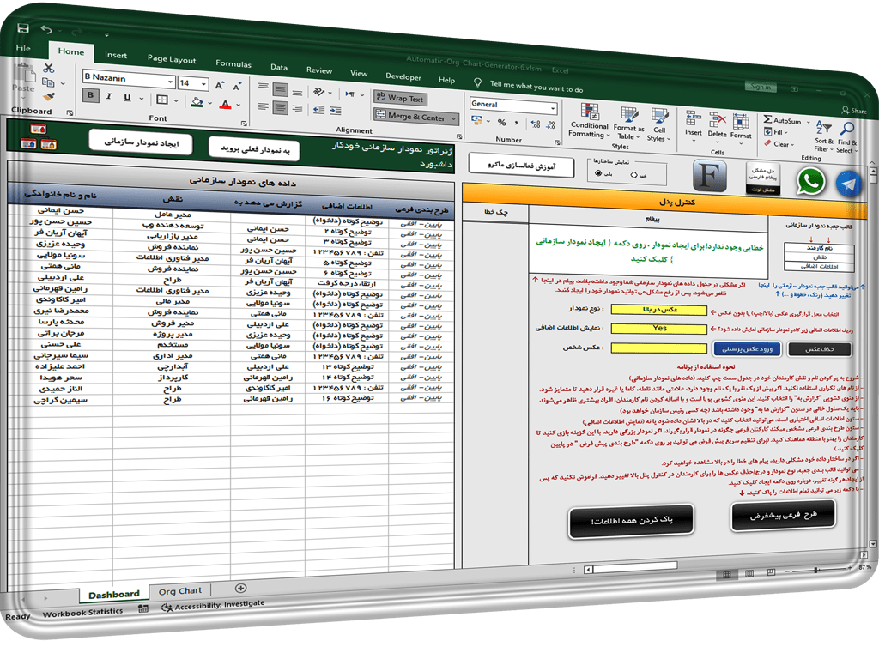Screen dimensions: 879x659
Task: Apply the red Font Color
Action: tap(226, 104)
